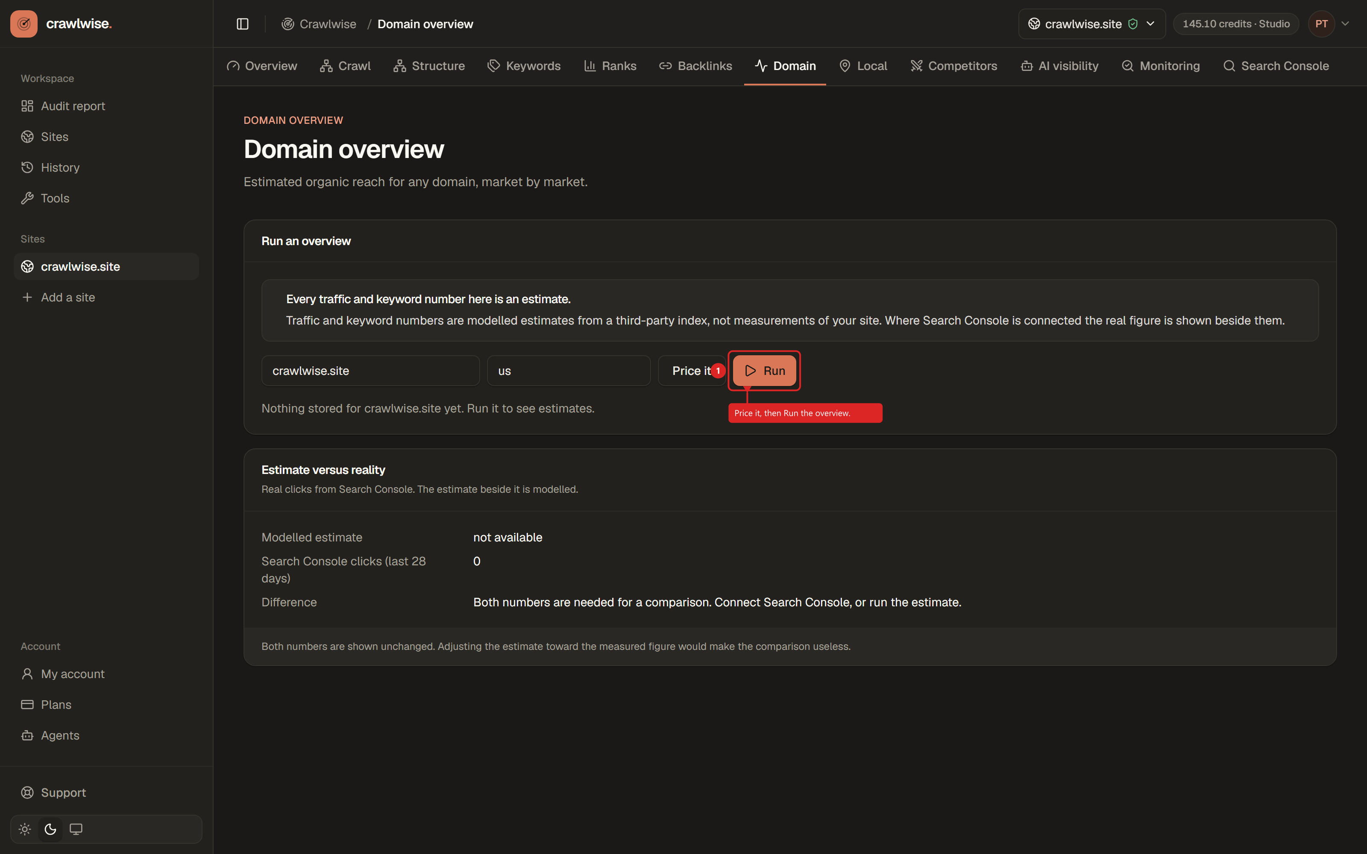Go to the Monitoring tab

click(x=1160, y=66)
